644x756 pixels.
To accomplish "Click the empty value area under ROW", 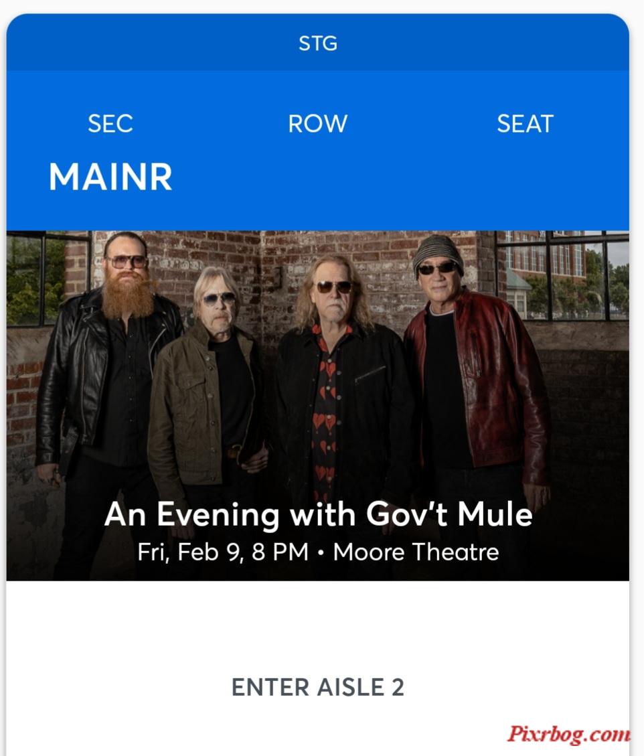I will (318, 177).
